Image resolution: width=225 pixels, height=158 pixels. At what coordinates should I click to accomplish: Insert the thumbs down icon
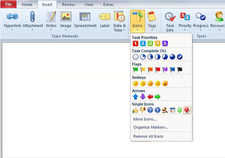tap(143, 110)
